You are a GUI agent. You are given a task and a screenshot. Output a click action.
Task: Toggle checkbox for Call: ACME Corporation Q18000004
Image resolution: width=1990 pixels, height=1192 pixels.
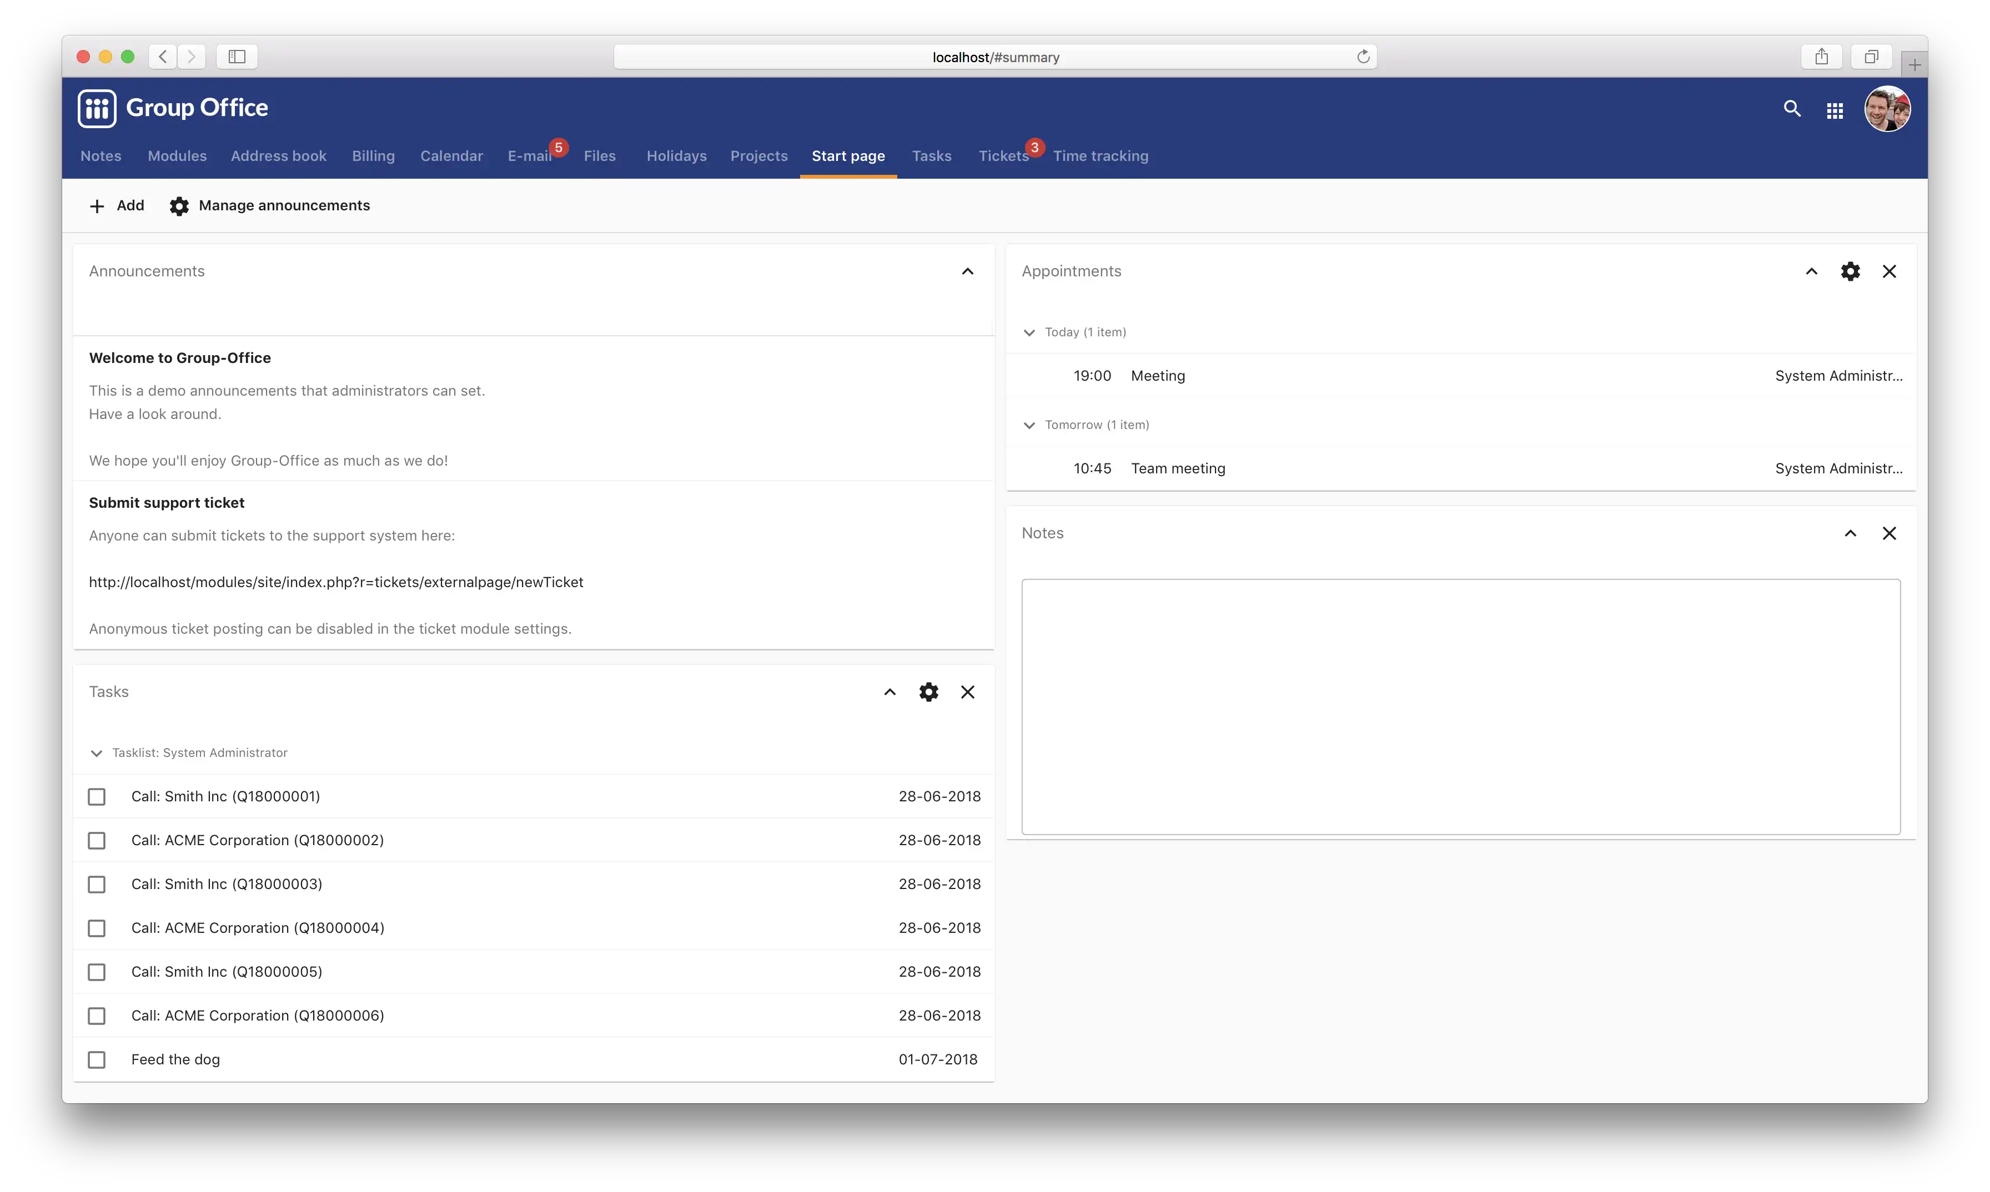[98, 928]
